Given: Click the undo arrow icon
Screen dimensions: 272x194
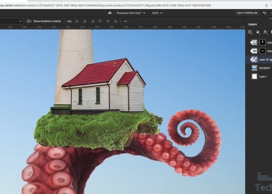Looking at the screenshot, I should point(265,13).
